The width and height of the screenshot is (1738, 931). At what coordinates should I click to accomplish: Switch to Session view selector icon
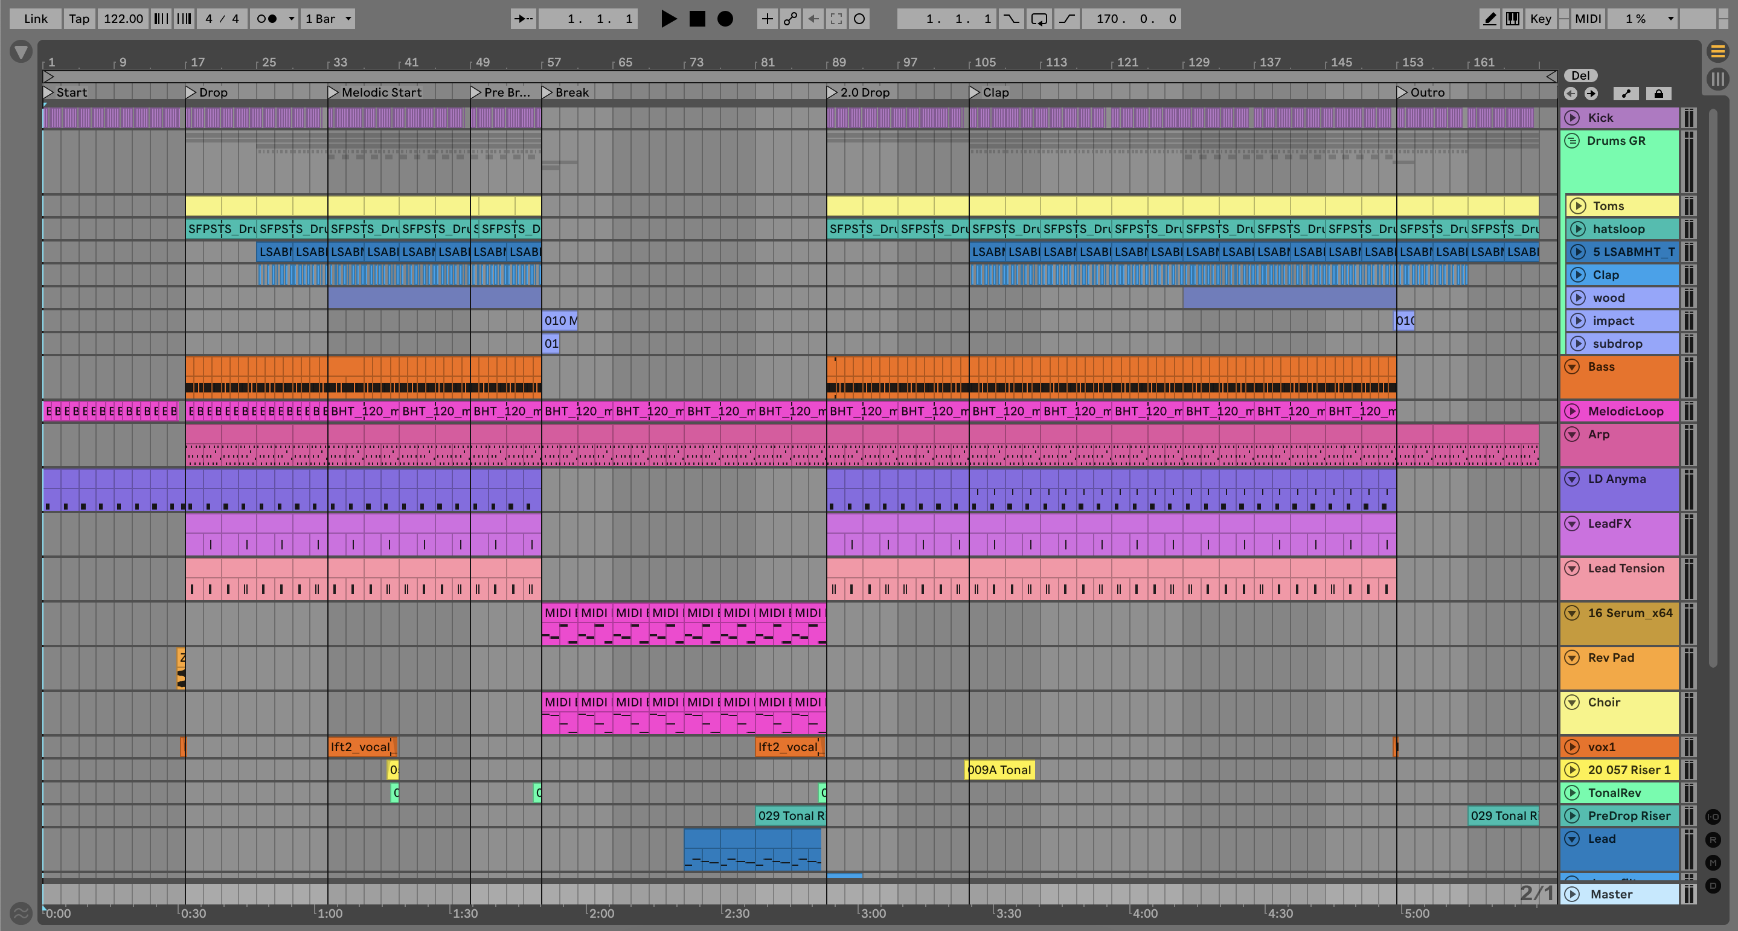coord(1717,79)
